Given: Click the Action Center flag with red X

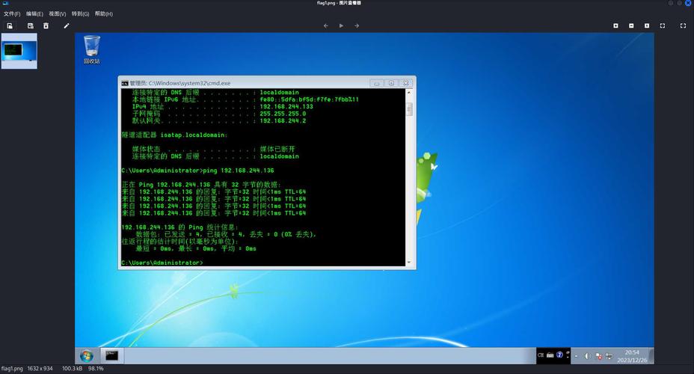Looking at the screenshot, I should (x=598, y=356).
